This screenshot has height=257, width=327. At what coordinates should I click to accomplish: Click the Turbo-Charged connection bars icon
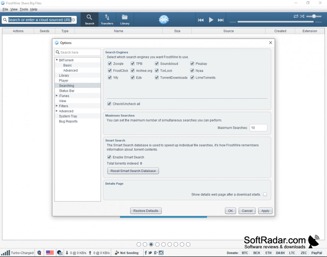pos(5,253)
